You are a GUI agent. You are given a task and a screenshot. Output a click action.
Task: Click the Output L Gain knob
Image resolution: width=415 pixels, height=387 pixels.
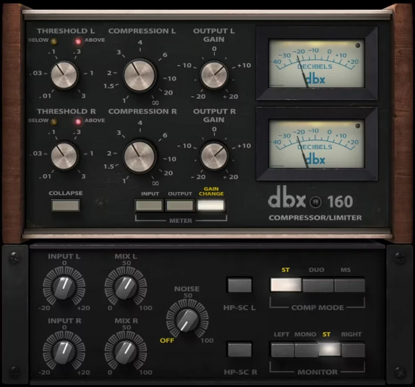[x=214, y=75]
